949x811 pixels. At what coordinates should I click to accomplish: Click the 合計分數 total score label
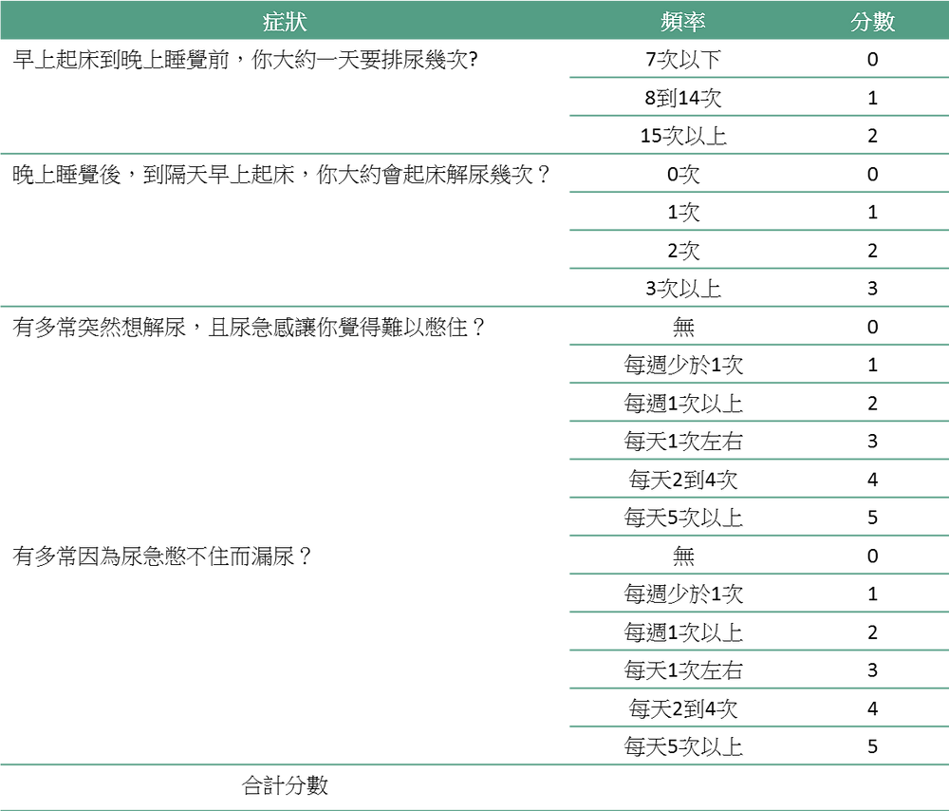[x=285, y=785]
